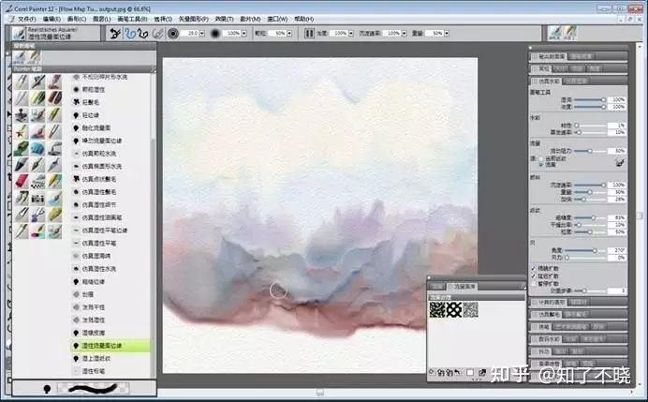Select the blue brush category icon
Screen dimensions: 648x402
37,148
